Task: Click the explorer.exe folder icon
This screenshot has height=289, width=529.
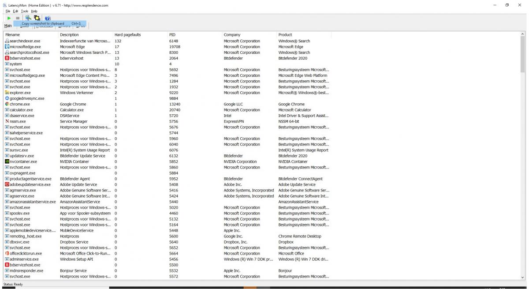Action: (x=7, y=93)
